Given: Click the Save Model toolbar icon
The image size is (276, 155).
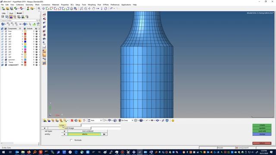Looking at the screenshot, I should click(x=12, y=9).
